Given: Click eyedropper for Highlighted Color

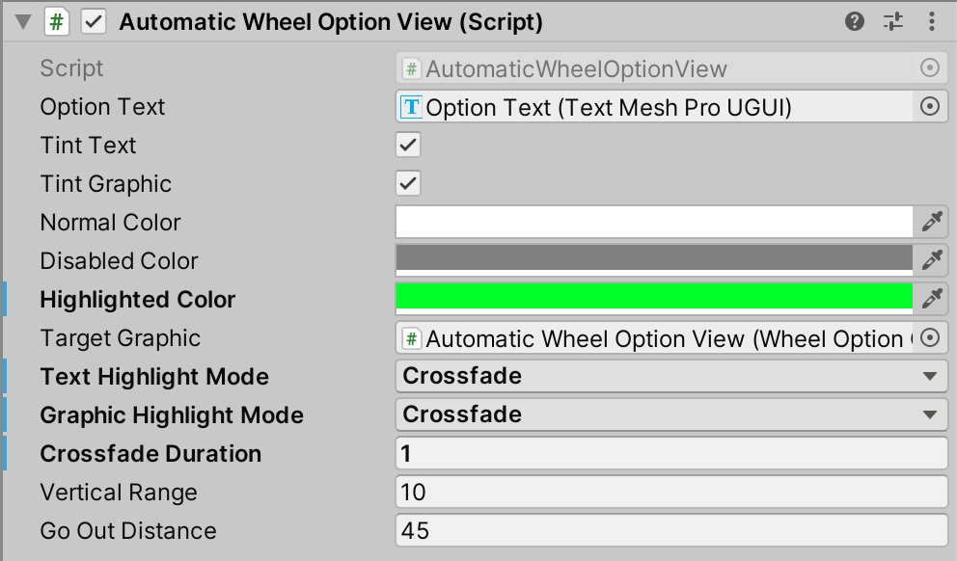Looking at the screenshot, I should 931,299.
